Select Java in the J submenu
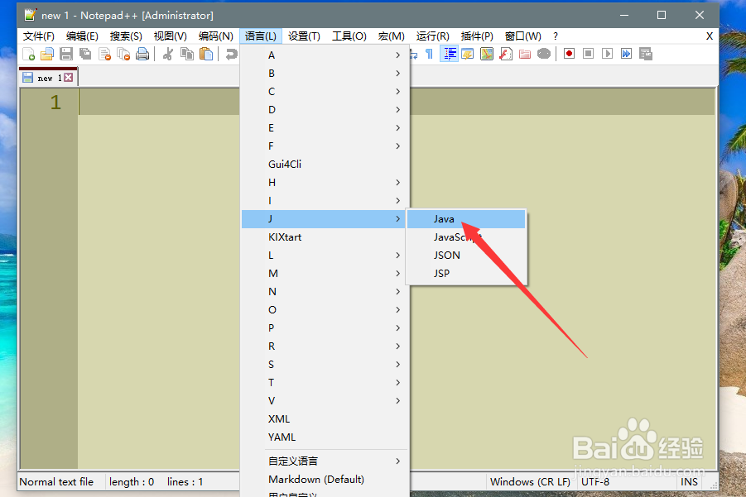746x497 pixels. coord(466,219)
